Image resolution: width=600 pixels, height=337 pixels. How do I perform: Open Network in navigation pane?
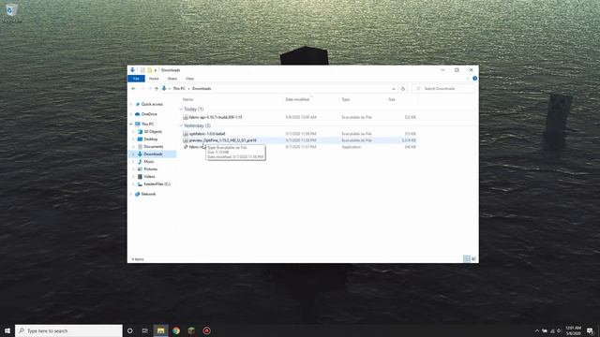148,194
